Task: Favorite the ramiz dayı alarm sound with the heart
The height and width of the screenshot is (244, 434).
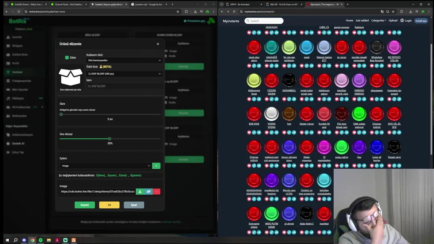Action: [249, 66]
